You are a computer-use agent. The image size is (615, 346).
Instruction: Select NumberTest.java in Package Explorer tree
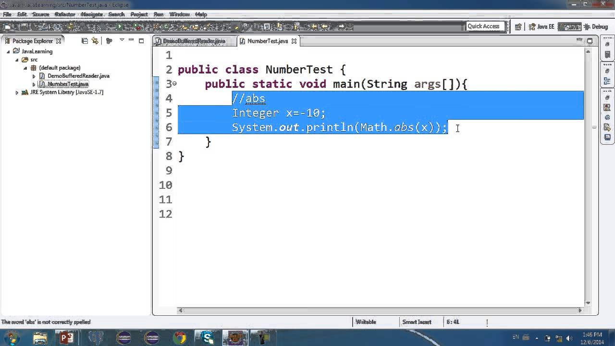click(x=68, y=84)
